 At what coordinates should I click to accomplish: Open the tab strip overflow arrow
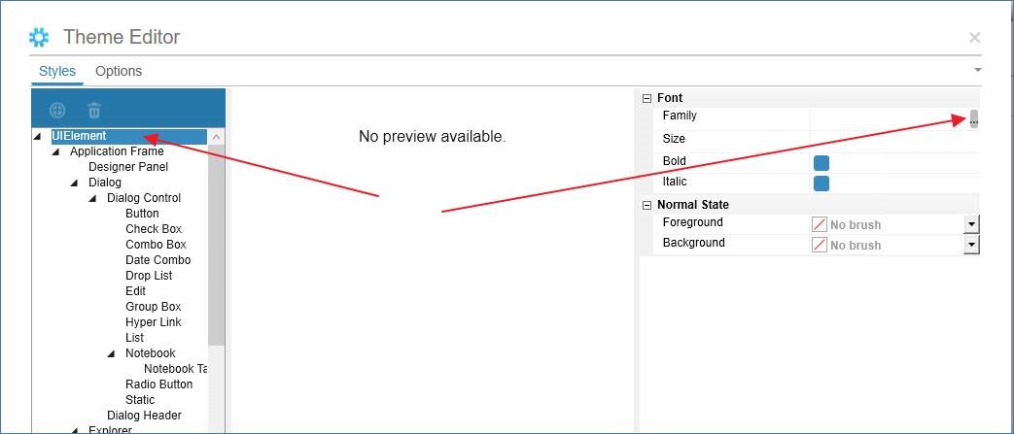pyautogui.click(x=978, y=69)
